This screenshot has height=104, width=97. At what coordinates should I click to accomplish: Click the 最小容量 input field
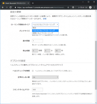38,41
